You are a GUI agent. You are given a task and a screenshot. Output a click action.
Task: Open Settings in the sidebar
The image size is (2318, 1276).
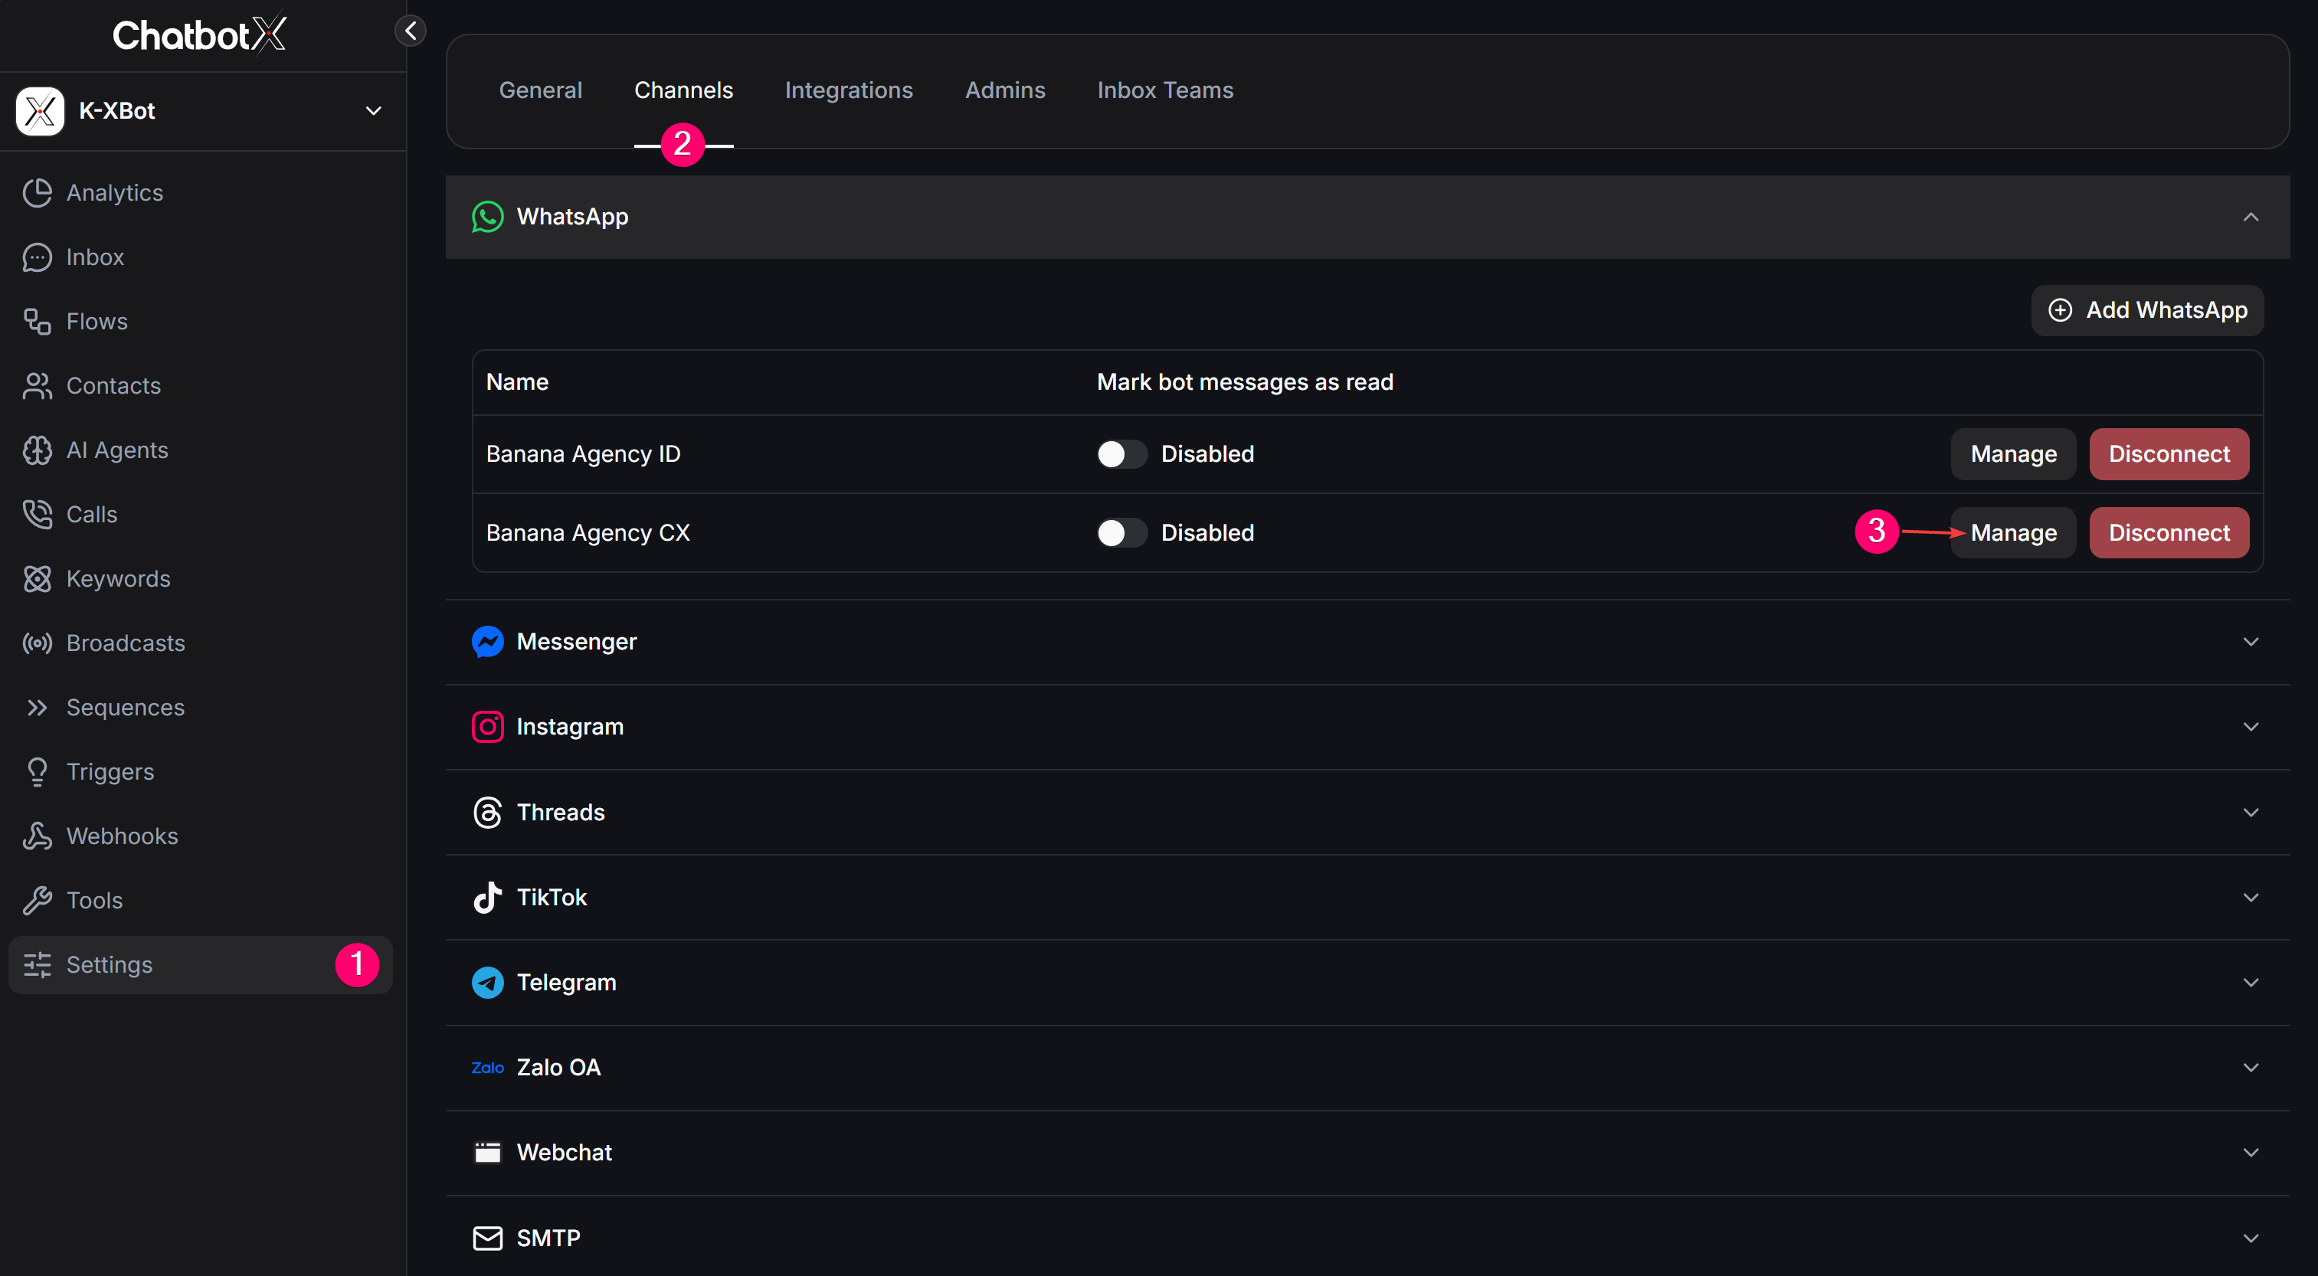point(201,964)
